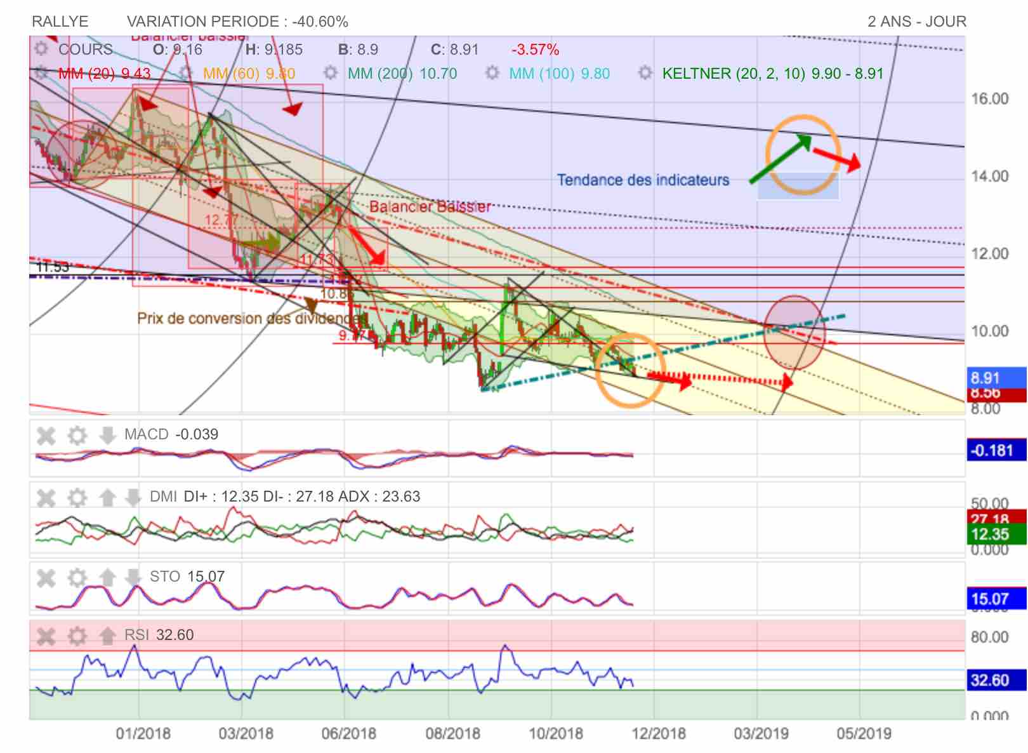
Task: Click the COURS label
Action: tap(86, 50)
